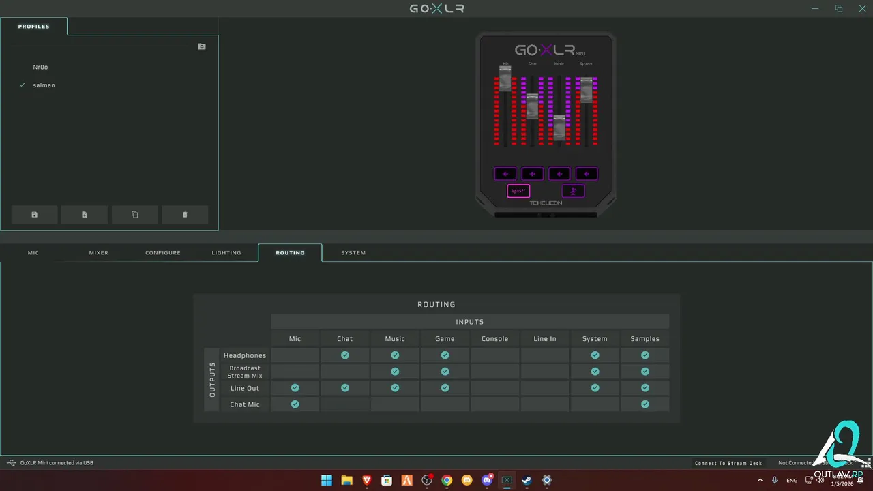Click the Mic fader handle
This screenshot has height=491, width=873.
click(x=505, y=78)
